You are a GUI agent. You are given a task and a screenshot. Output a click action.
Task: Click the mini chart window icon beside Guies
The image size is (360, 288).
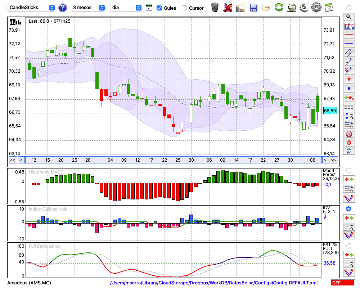pos(149,8)
